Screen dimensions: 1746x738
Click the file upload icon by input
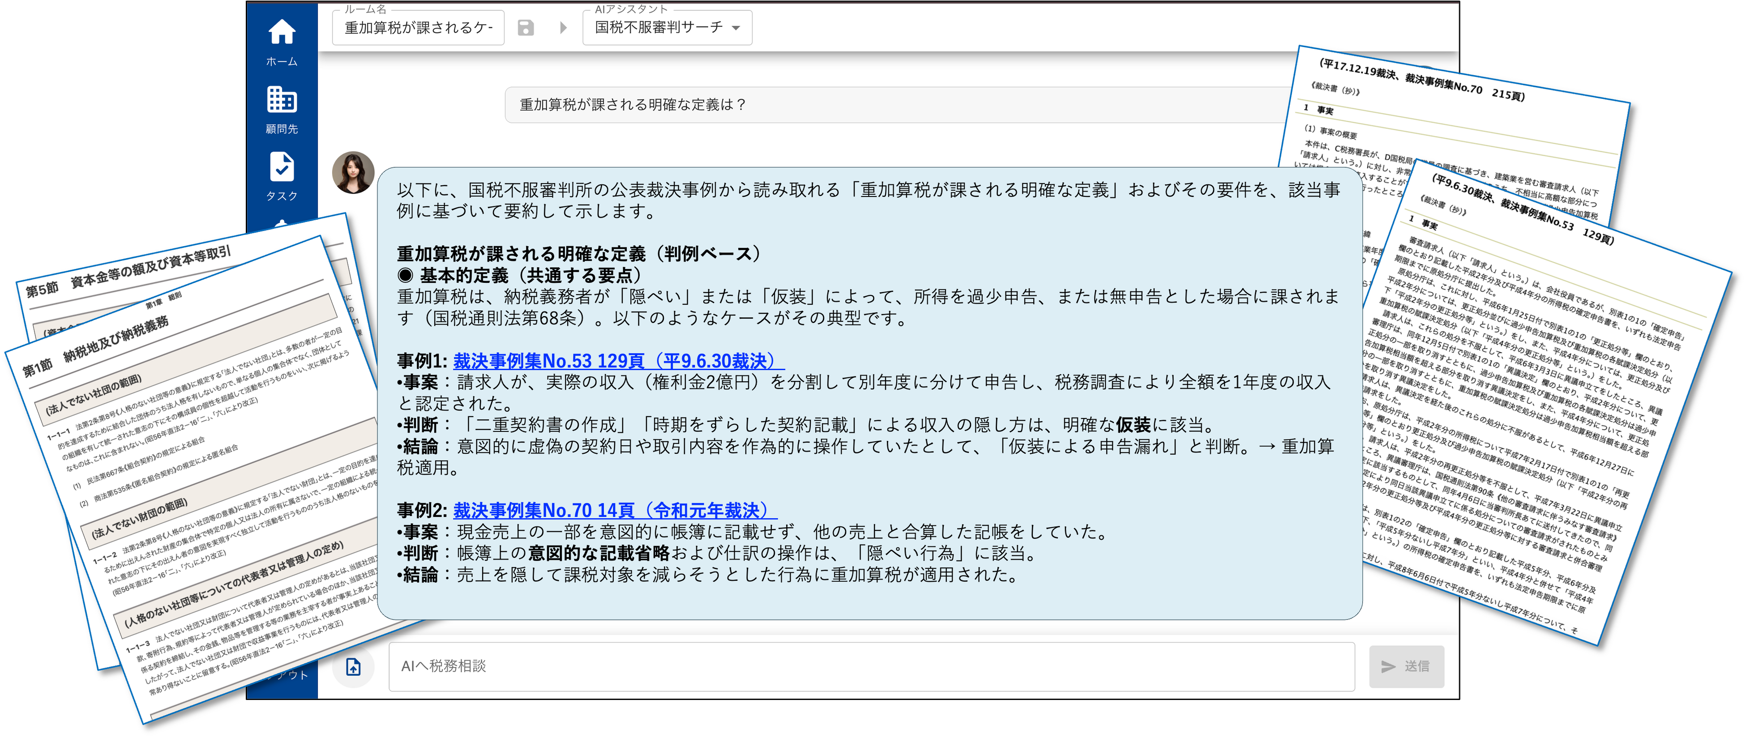353,667
